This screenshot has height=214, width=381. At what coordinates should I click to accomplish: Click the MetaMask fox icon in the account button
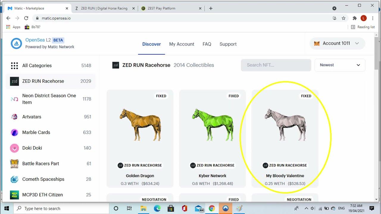click(317, 43)
